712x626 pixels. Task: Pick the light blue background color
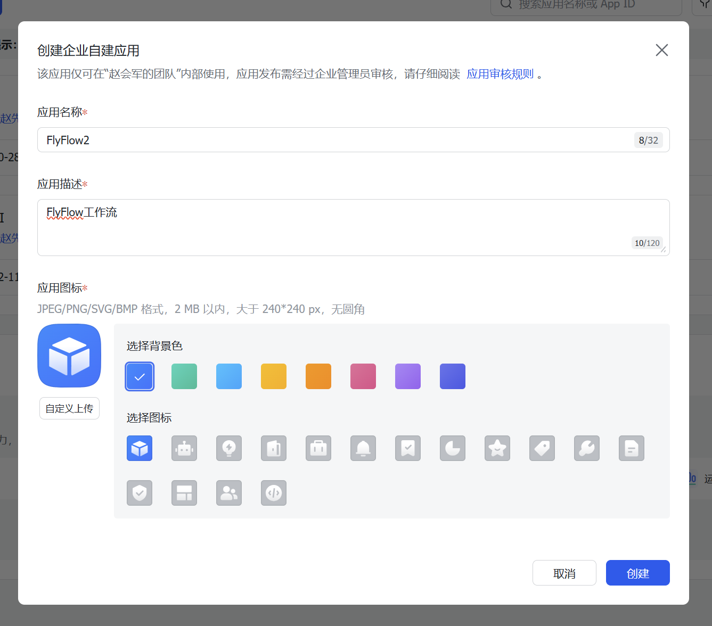click(229, 376)
